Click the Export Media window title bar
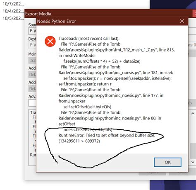This screenshot has width=196, height=190. [x=108, y=13]
